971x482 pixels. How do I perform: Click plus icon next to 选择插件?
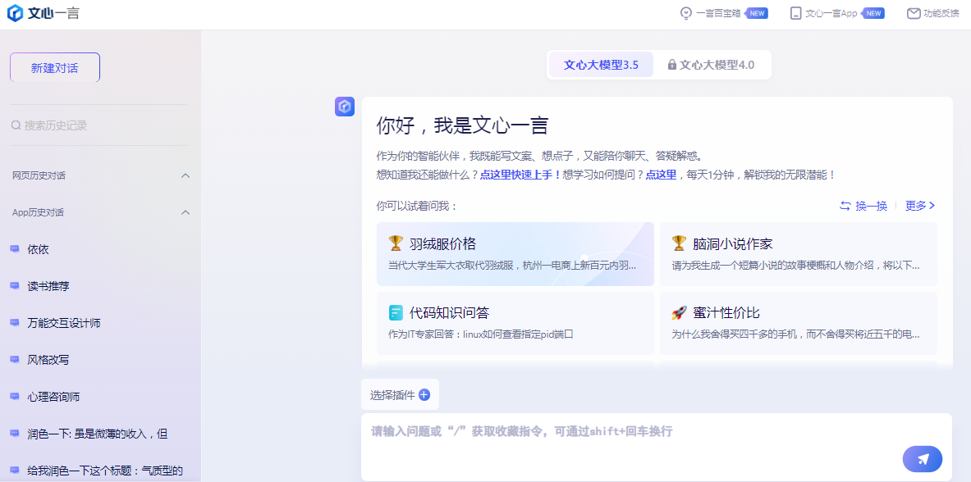(424, 395)
